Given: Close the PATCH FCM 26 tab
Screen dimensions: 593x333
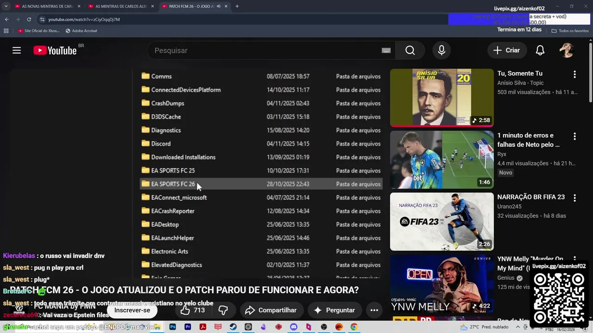Looking at the screenshot, I should coord(226,6).
